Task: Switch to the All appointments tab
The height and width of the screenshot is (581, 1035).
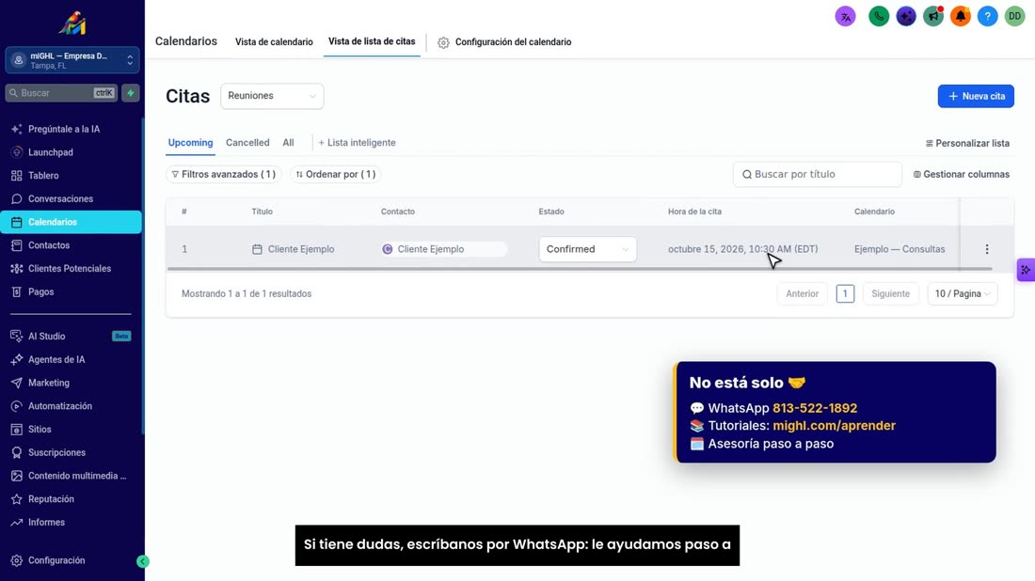Action: [x=289, y=143]
